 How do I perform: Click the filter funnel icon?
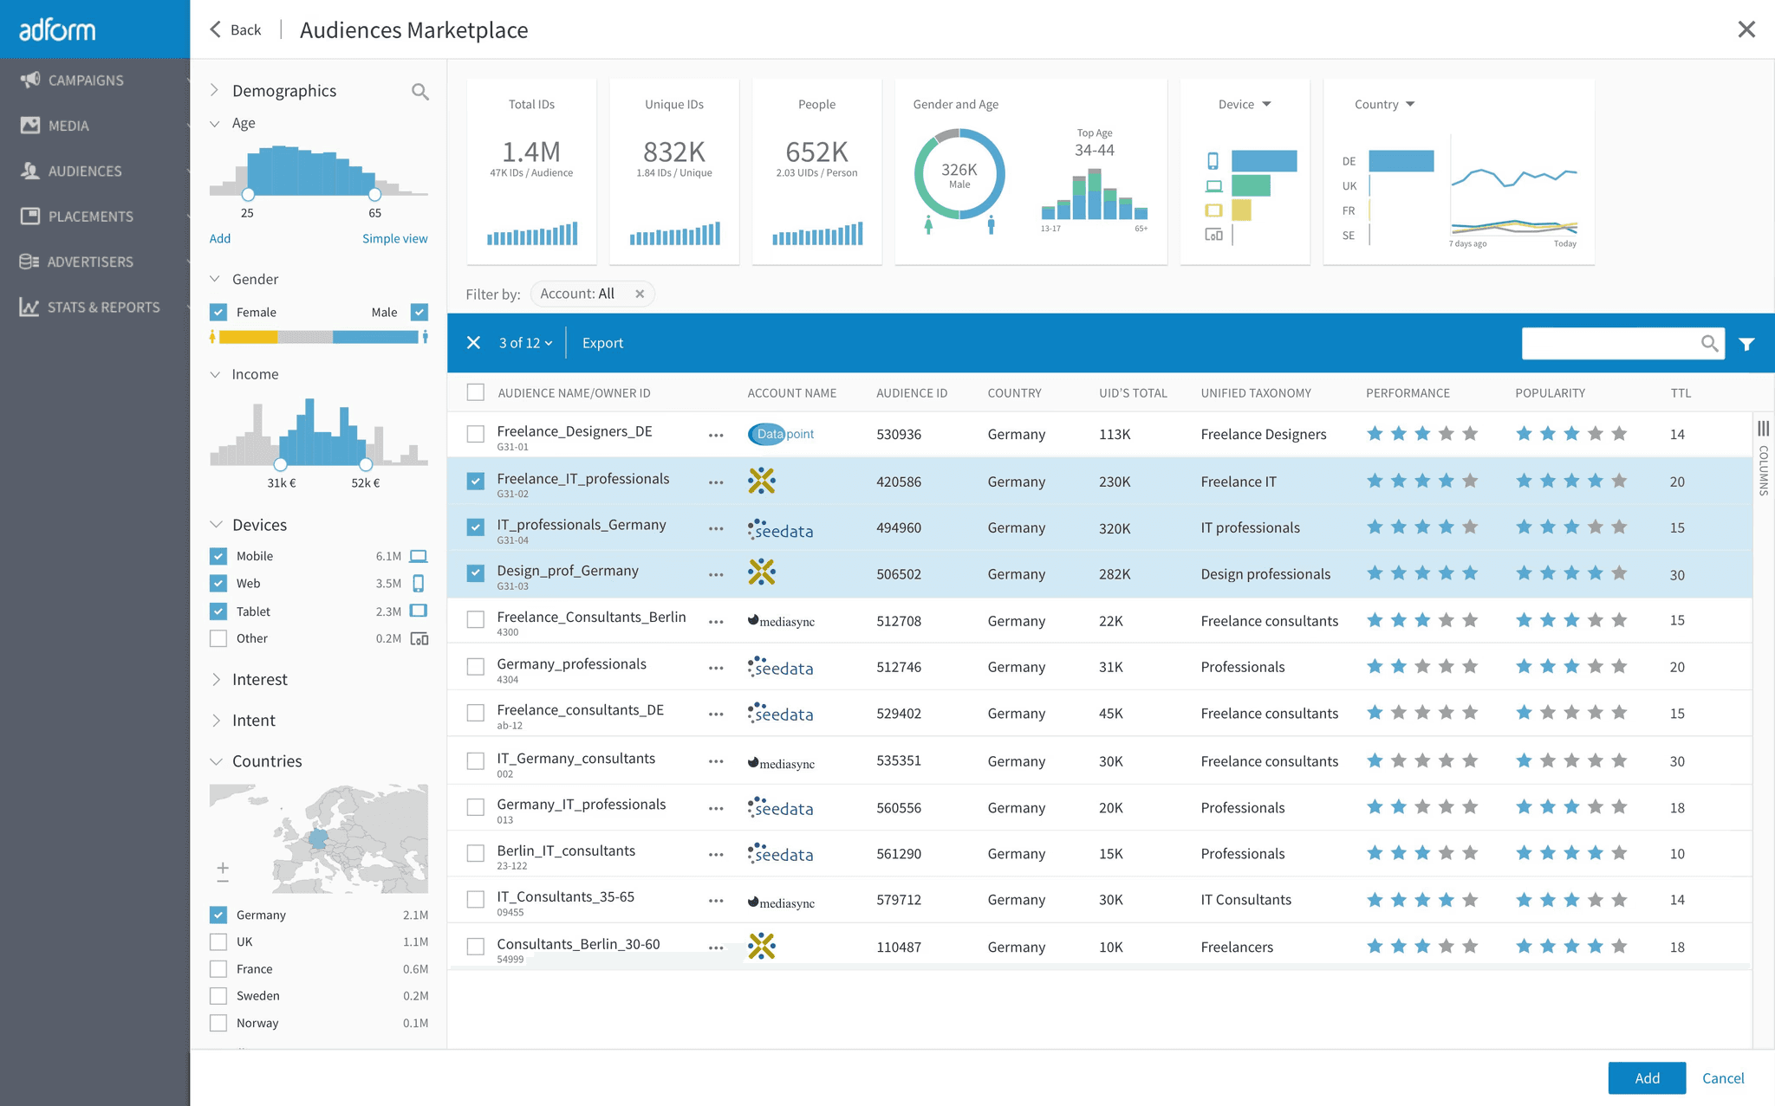[1746, 344]
